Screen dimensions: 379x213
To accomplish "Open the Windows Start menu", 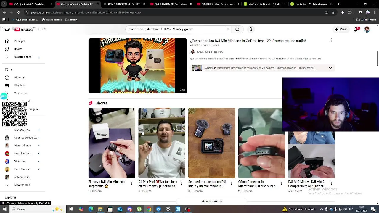I will 4,209.
